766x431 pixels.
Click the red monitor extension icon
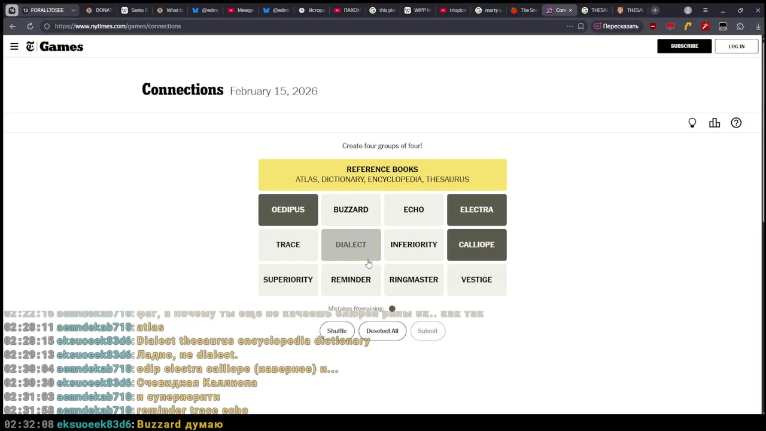tap(670, 26)
